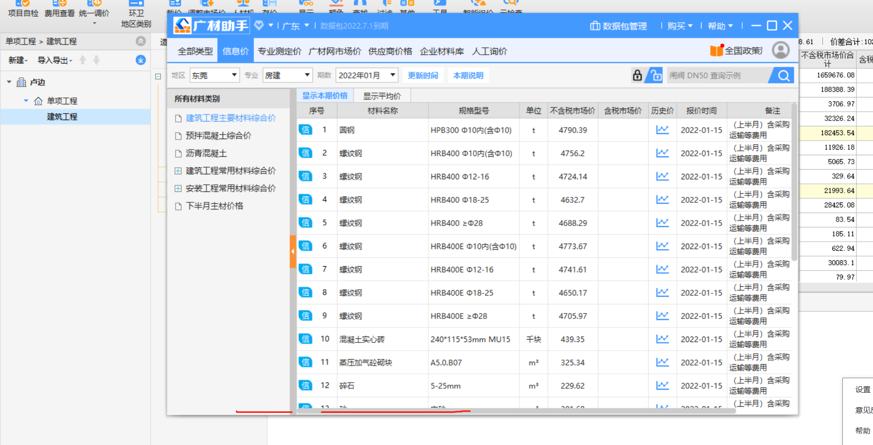Open the 导入导出 dropdown

55,60
